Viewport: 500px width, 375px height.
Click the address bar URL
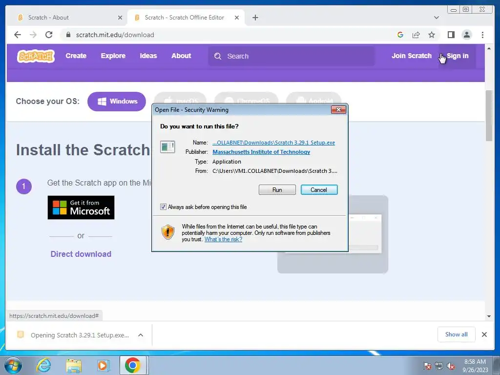point(115,35)
